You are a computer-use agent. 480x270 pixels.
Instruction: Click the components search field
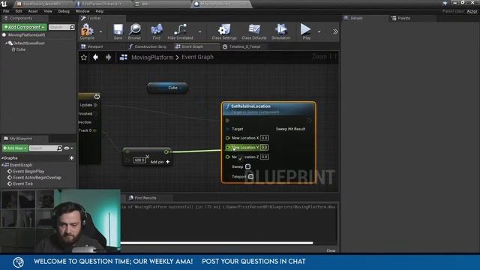[x=61, y=27]
